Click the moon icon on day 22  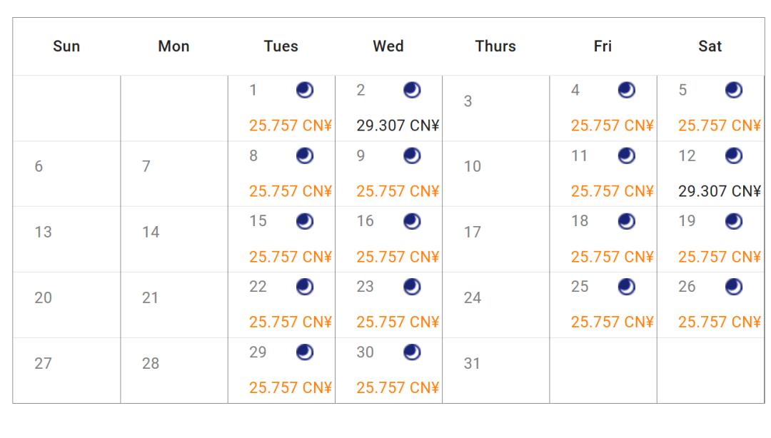click(305, 287)
